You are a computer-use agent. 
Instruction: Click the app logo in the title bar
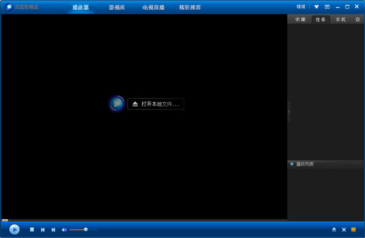tap(9, 7)
